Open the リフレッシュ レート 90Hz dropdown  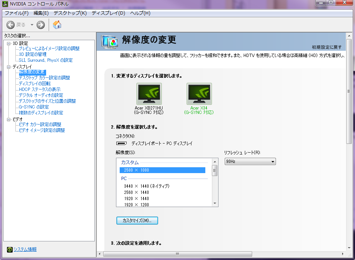coord(250,161)
